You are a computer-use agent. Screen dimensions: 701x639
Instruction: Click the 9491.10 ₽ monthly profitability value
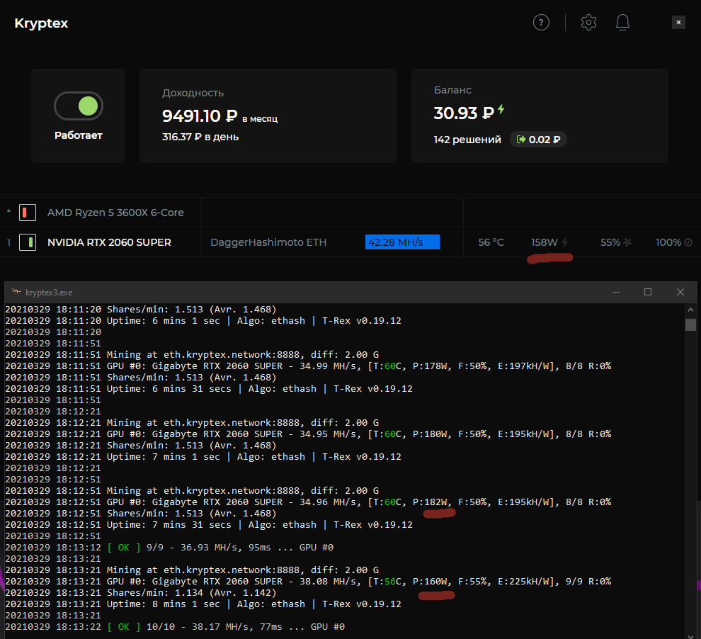coord(200,115)
